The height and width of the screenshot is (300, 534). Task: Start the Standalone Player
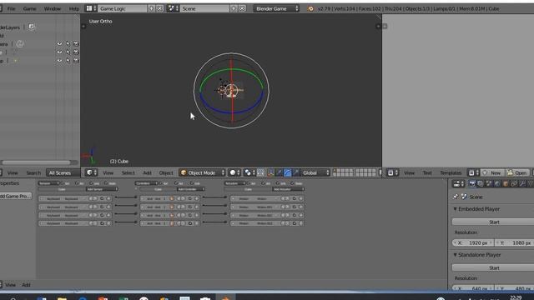494,268
